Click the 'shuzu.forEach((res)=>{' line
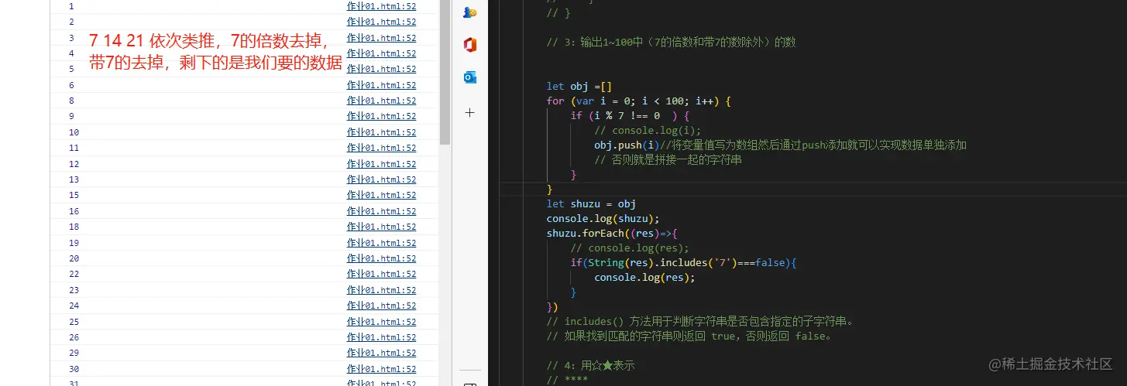Screen dimensions: 1127x386 [x=612, y=233]
